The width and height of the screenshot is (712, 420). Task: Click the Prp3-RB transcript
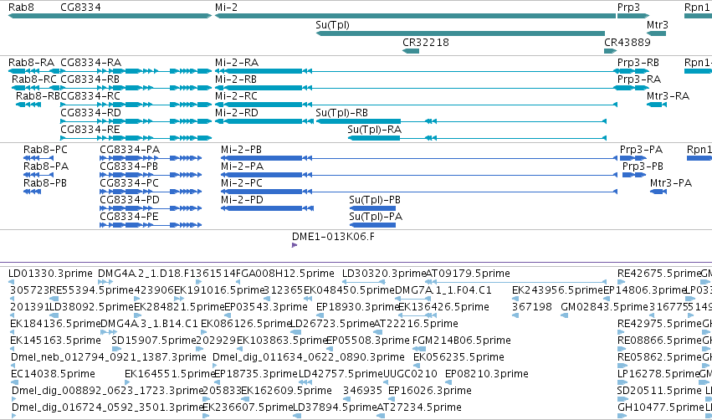pyautogui.click(x=632, y=71)
